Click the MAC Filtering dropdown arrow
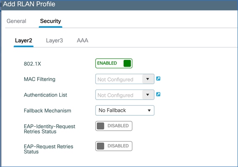The height and width of the screenshot is (167, 238). tap(148, 79)
